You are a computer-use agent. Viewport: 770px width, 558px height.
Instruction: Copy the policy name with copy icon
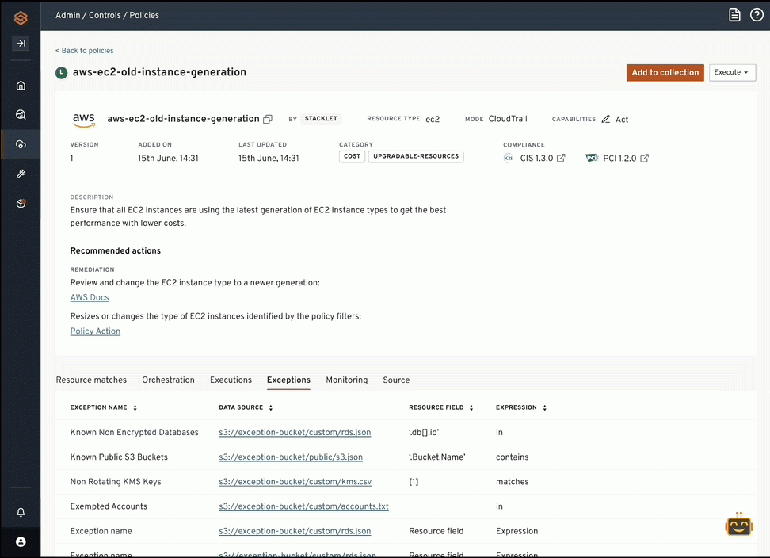(268, 120)
